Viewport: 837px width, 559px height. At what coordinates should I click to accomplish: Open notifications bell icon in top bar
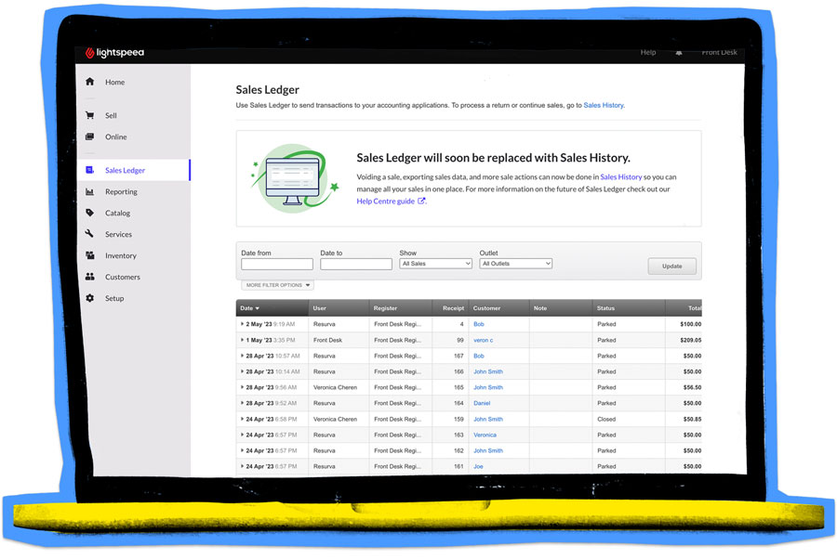point(679,53)
